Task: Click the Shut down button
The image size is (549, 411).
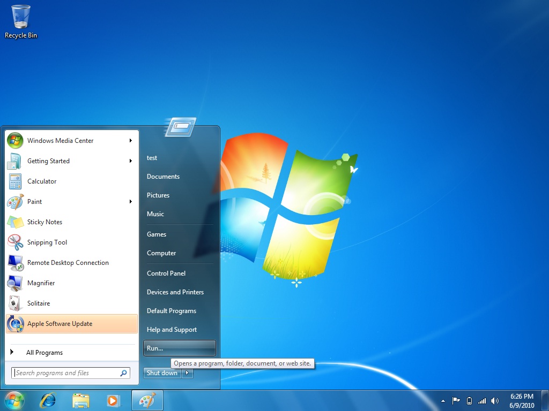Action: (x=162, y=373)
